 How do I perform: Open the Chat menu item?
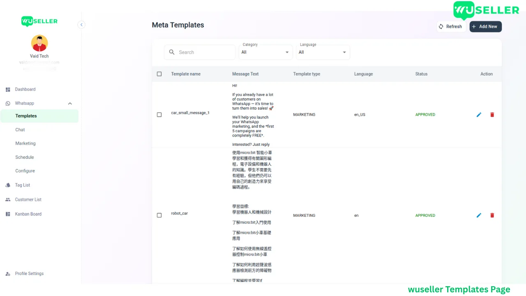(20, 130)
